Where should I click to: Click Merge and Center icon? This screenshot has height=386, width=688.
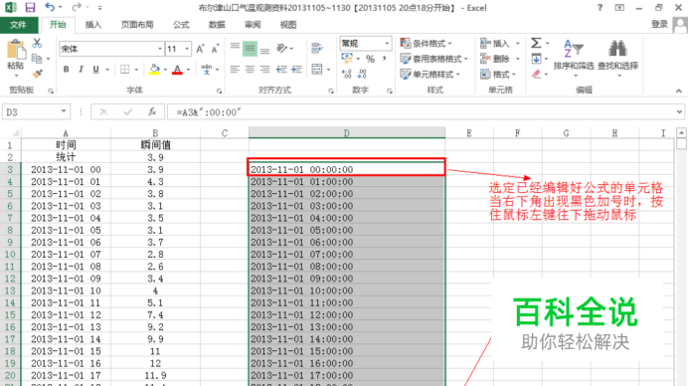(x=317, y=69)
